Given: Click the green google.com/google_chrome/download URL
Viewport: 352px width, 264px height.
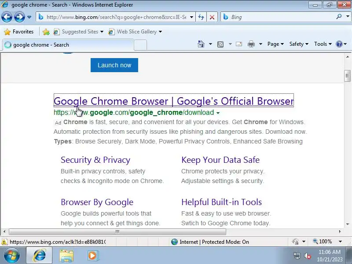Looking at the screenshot, I should (x=134, y=113).
